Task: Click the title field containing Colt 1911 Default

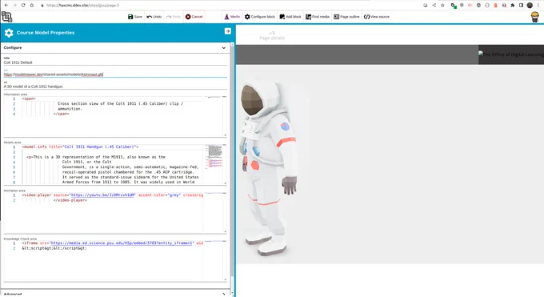Action: [x=115, y=62]
